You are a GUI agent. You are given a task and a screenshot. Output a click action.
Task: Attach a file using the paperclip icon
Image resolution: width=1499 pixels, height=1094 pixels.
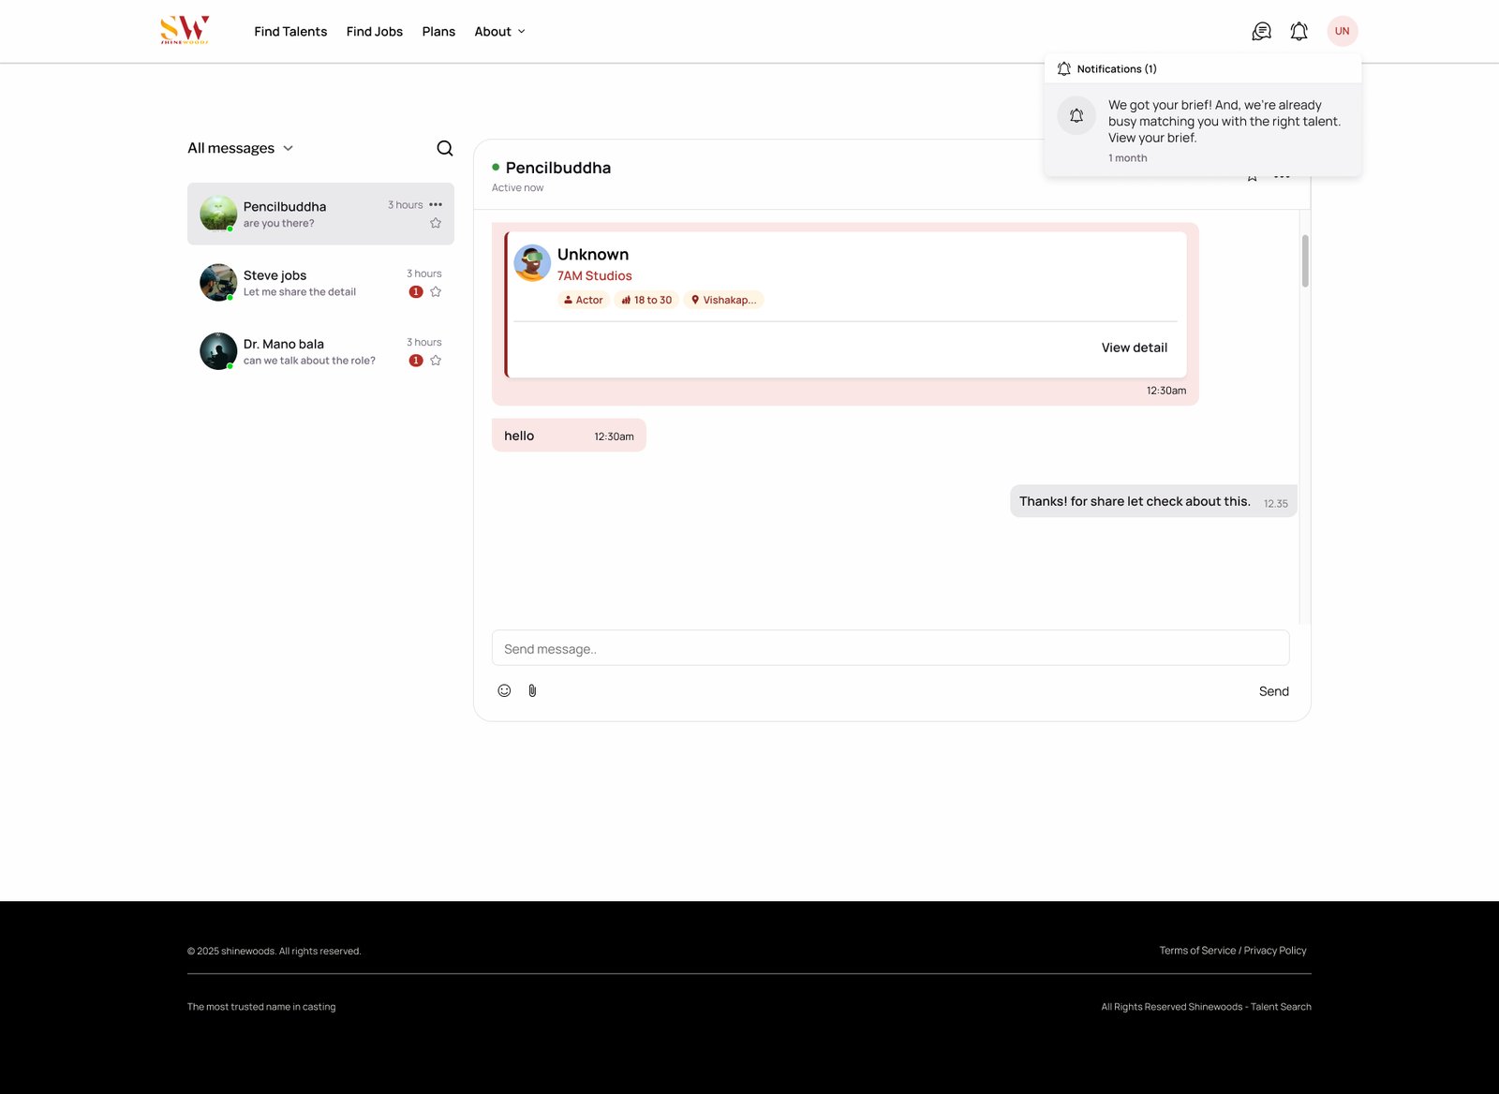coord(532,690)
